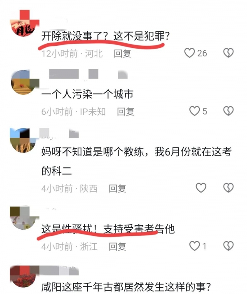Like the Zhejiang user's 性骚扰 comment

point(194,246)
